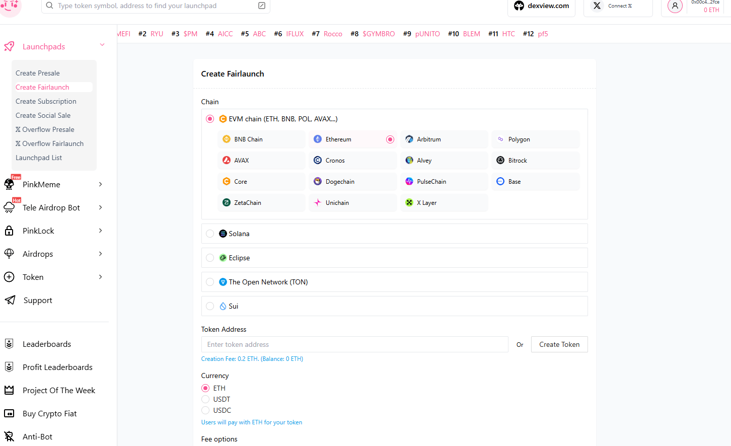Open trending token #9 pUNITO link

click(x=422, y=34)
